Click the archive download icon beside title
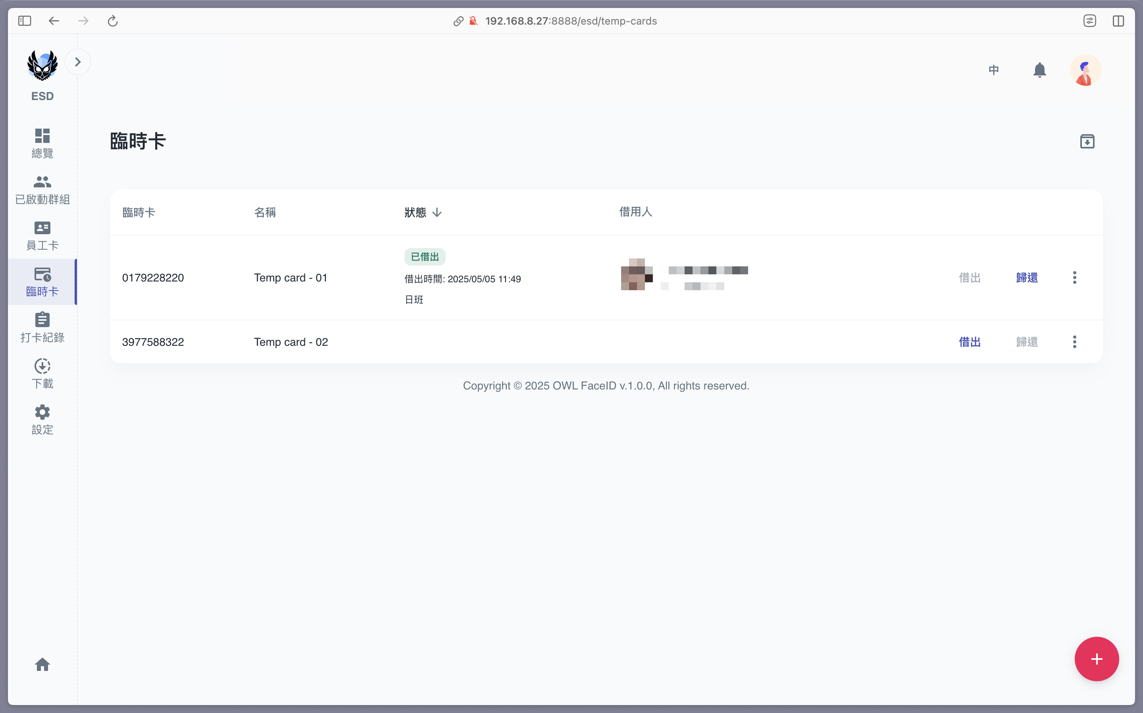 tap(1087, 141)
